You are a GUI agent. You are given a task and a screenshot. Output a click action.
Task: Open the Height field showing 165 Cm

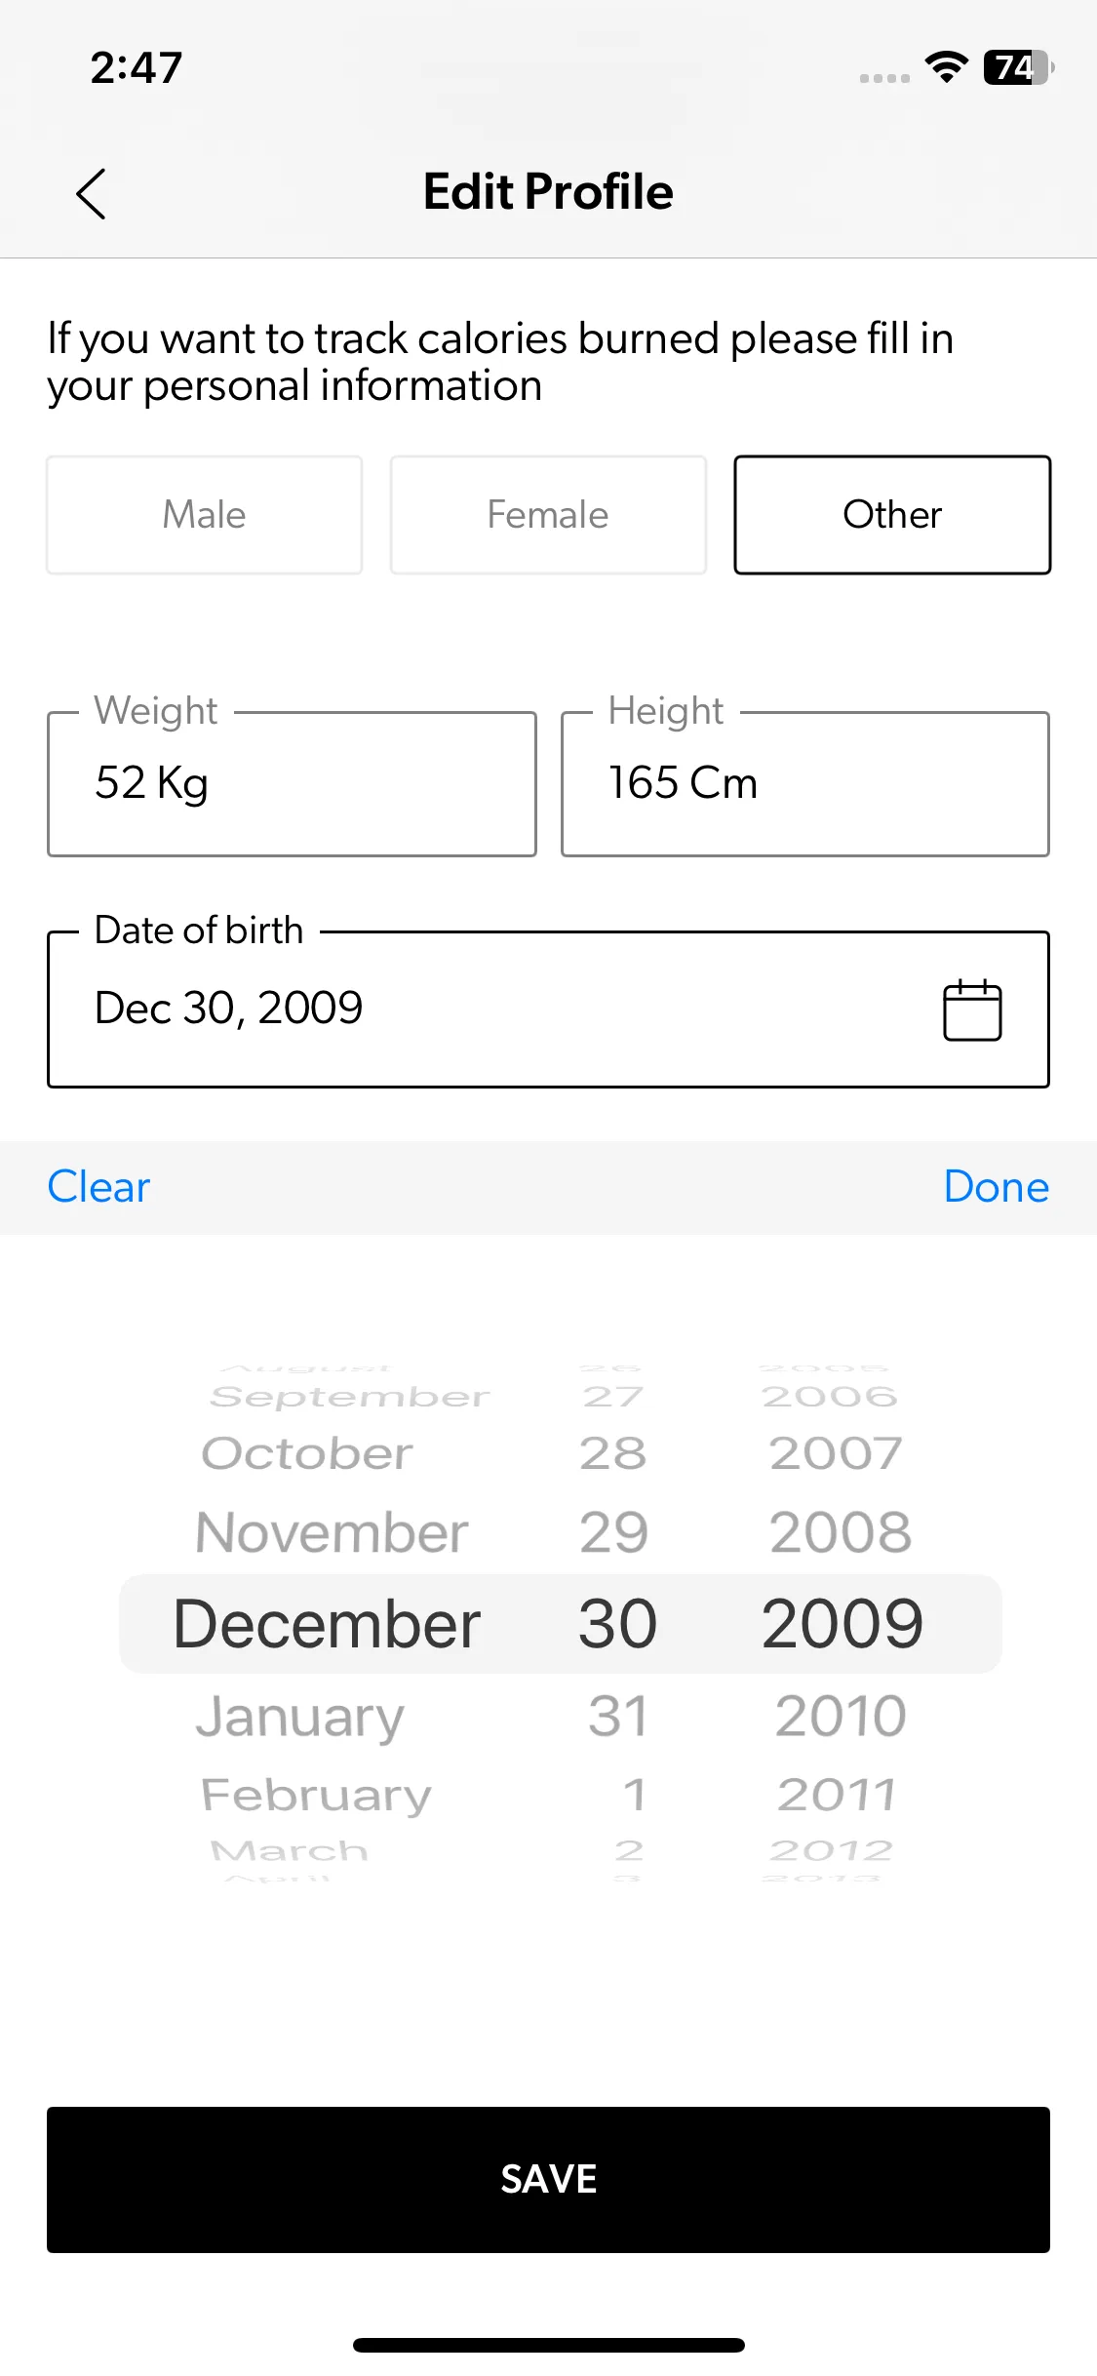[x=804, y=784]
